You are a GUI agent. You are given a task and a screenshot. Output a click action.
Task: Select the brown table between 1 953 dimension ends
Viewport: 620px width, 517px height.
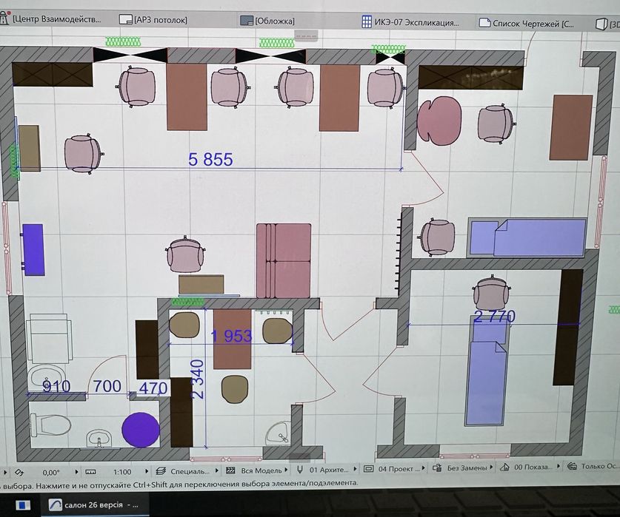pyautogui.click(x=232, y=339)
